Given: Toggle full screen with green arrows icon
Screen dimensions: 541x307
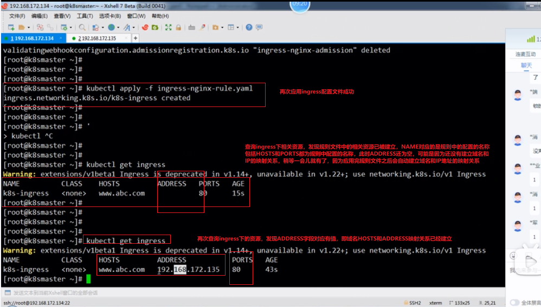Looking at the screenshot, I should click(x=168, y=27).
